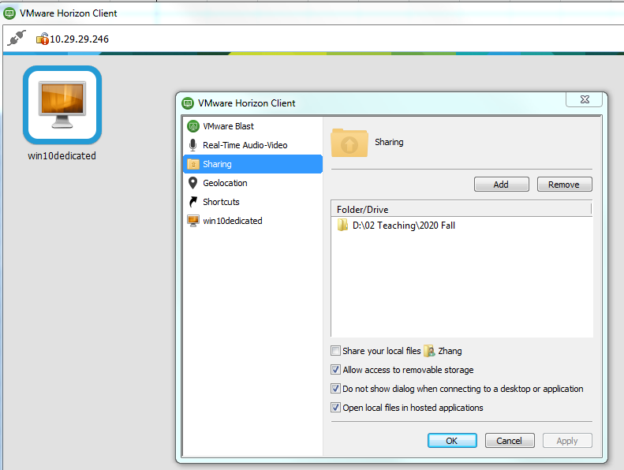Click the Folder/Drive column header
This screenshot has width=624, height=470.
click(461, 209)
